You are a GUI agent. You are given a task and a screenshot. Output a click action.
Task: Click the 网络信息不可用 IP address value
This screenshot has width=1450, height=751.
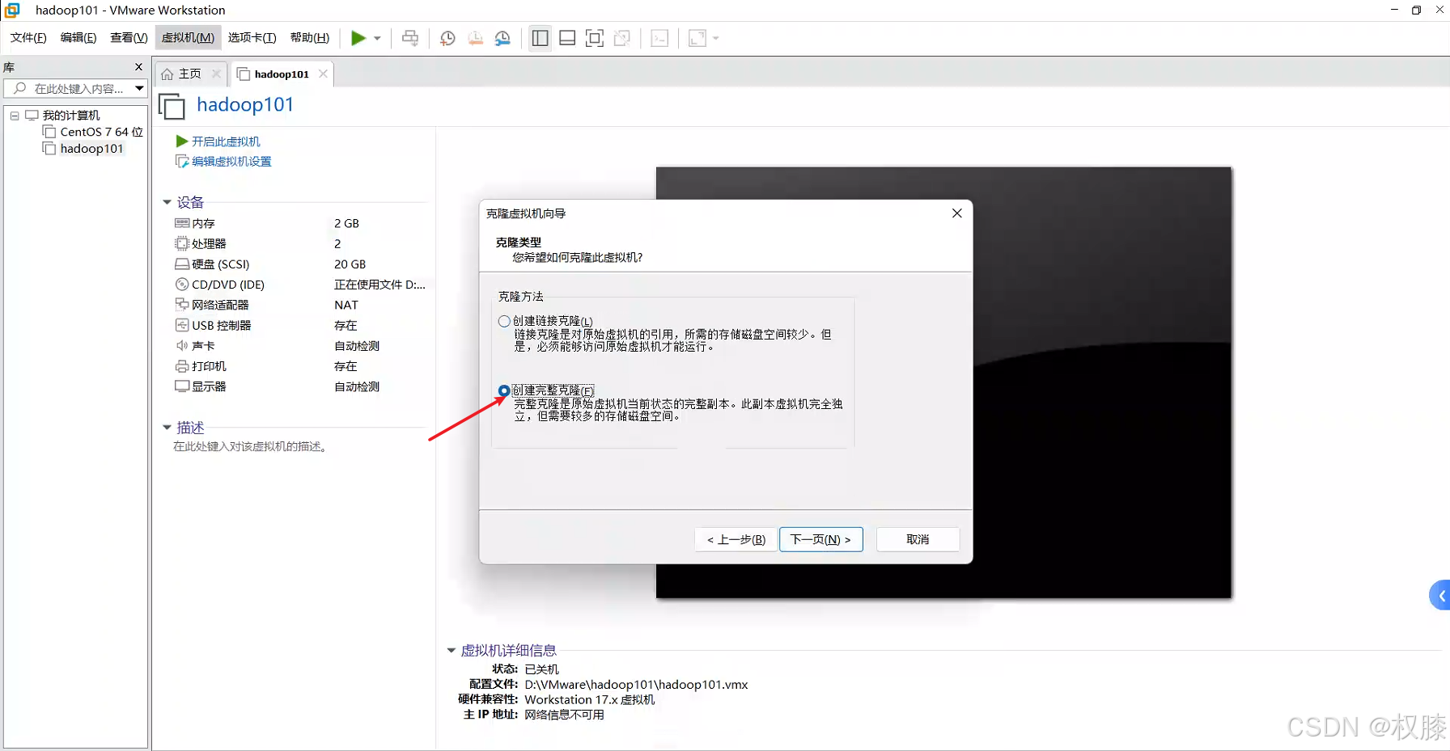click(564, 715)
